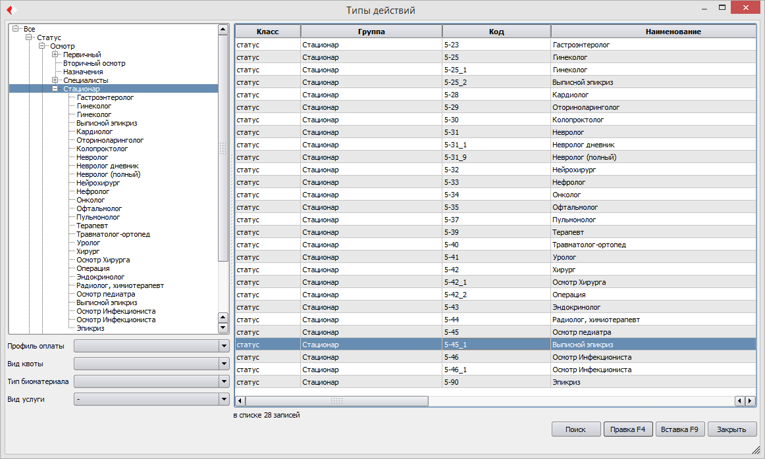Minimize the Типы действий window

point(704,9)
